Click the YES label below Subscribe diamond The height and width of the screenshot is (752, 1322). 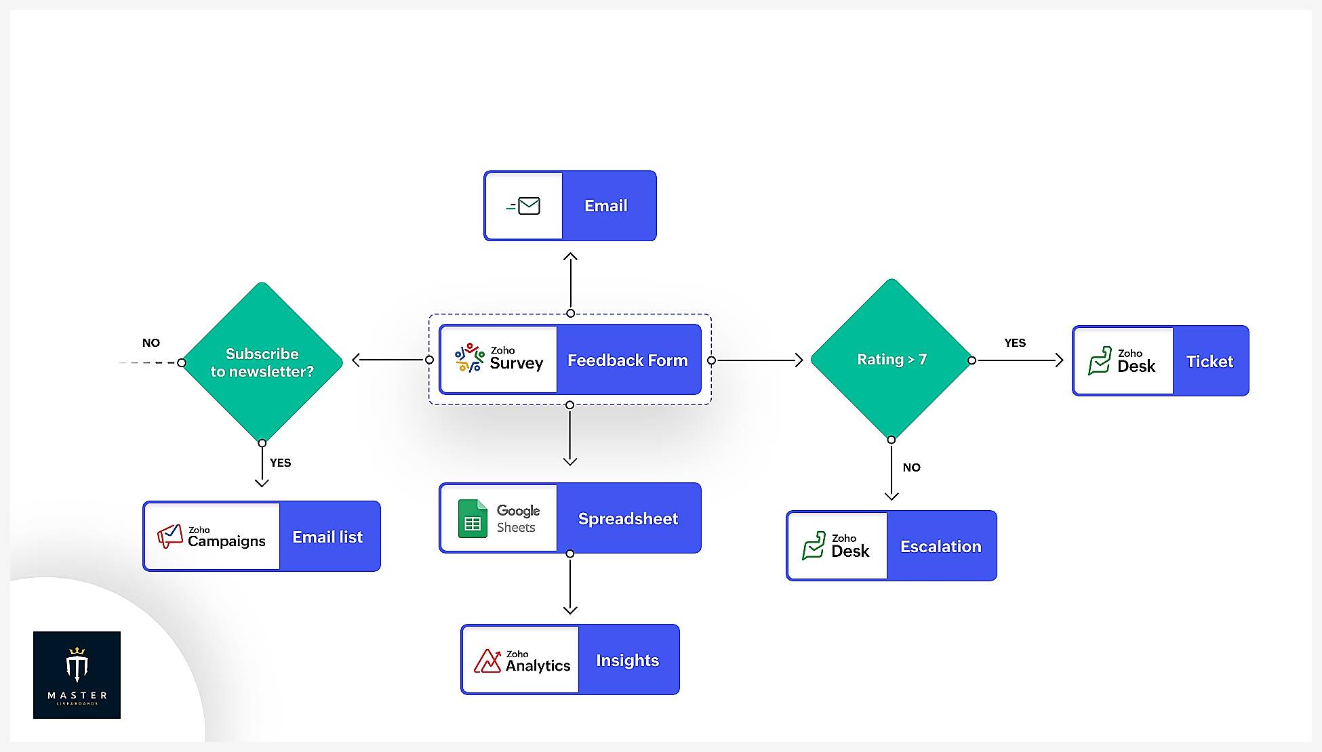(x=280, y=463)
